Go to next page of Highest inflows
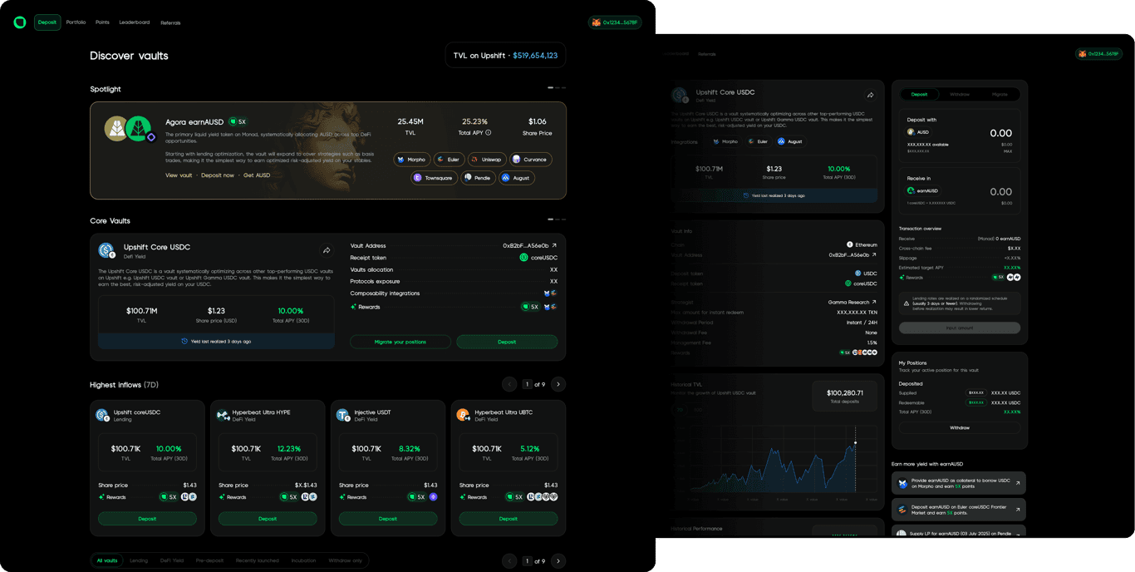 pyautogui.click(x=558, y=384)
